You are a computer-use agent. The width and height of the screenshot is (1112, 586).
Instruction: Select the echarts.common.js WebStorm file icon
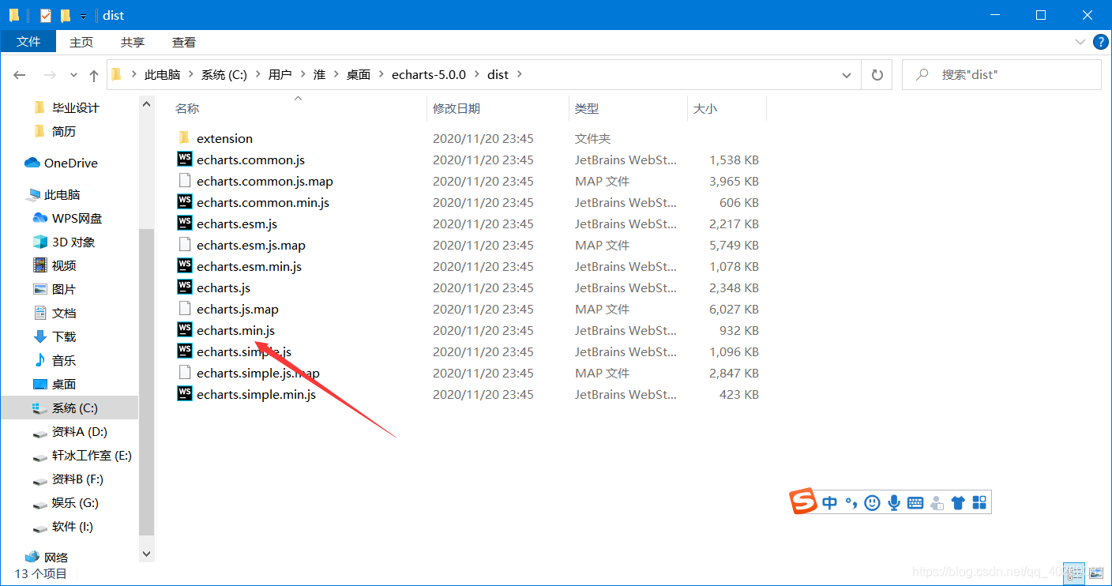pyautogui.click(x=185, y=160)
